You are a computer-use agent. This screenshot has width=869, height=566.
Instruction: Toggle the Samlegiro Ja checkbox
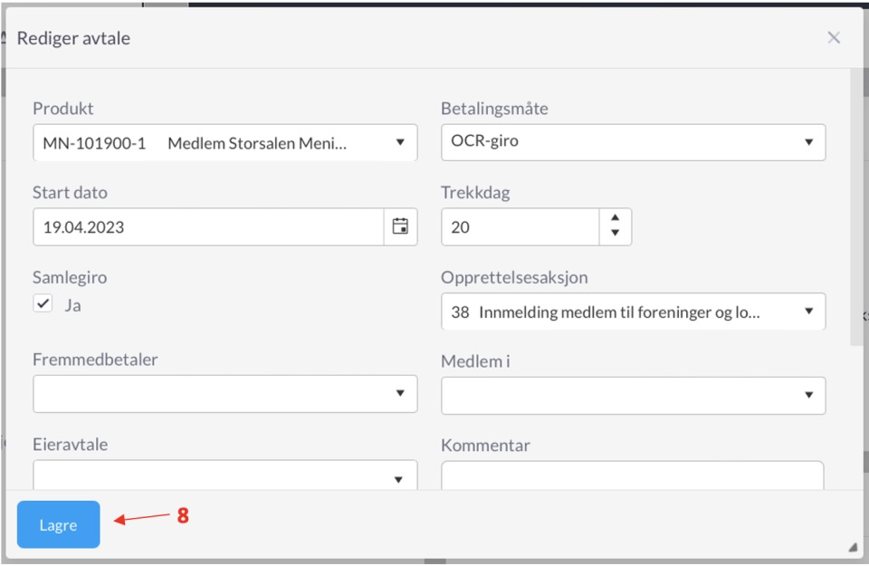pos(43,303)
